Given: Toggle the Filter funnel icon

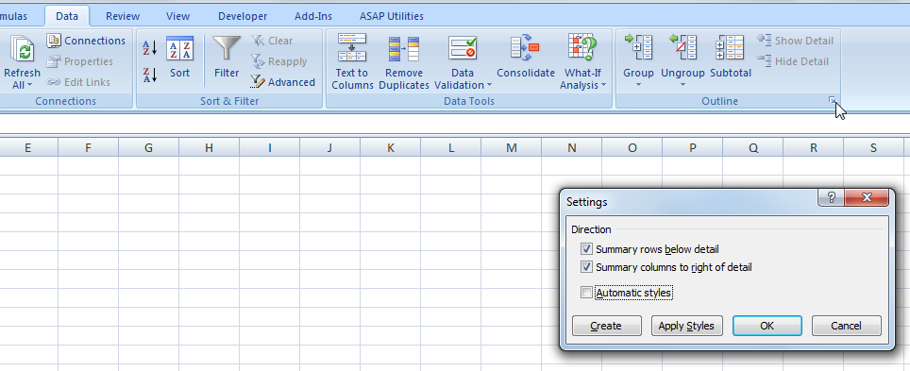Looking at the screenshot, I should coord(227,48).
